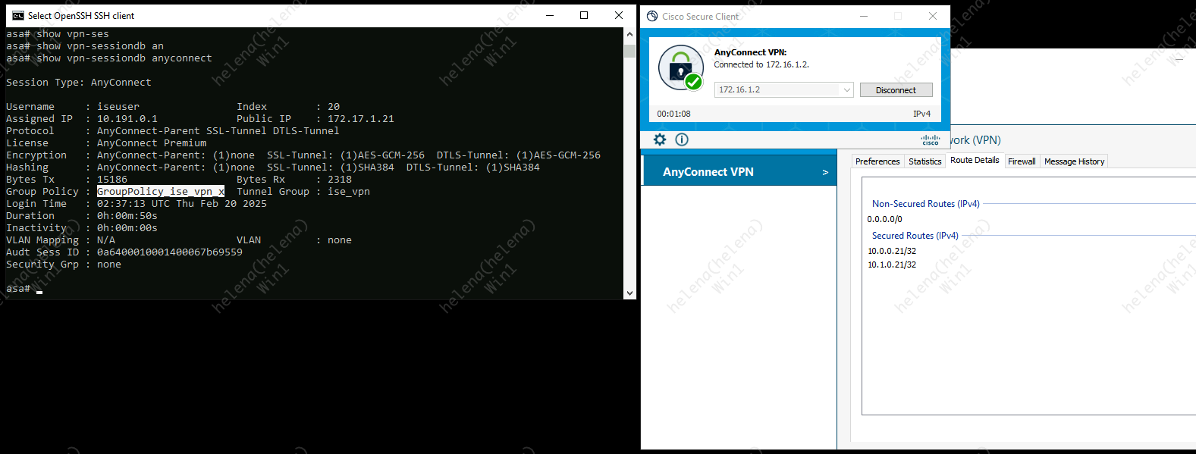Click the 10.0.0.21/32 secured route entry
The height and width of the screenshot is (454, 1196).
[x=892, y=251]
